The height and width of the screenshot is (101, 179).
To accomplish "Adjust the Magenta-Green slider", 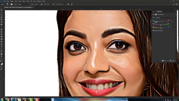I will point(161,24).
